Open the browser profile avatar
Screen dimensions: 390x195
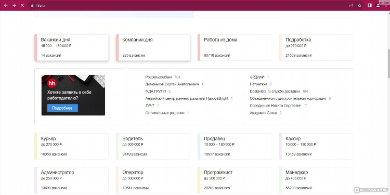coord(378,5)
